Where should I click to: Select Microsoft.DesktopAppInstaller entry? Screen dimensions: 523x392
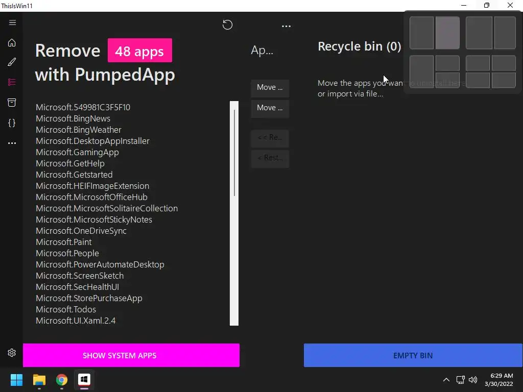(x=92, y=141)
